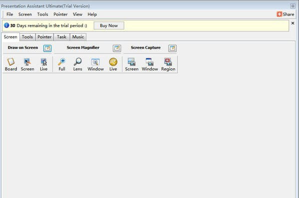Start Draw on Screen tool
The width and height of the screenshot is (299, 198).
coord(27,64)
